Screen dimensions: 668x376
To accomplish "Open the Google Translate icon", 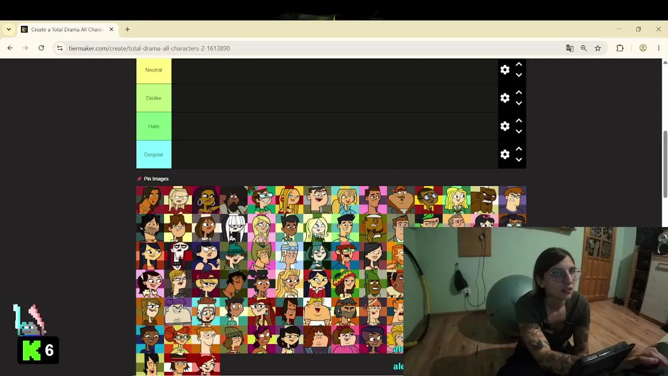I will [x=570, y=48].
